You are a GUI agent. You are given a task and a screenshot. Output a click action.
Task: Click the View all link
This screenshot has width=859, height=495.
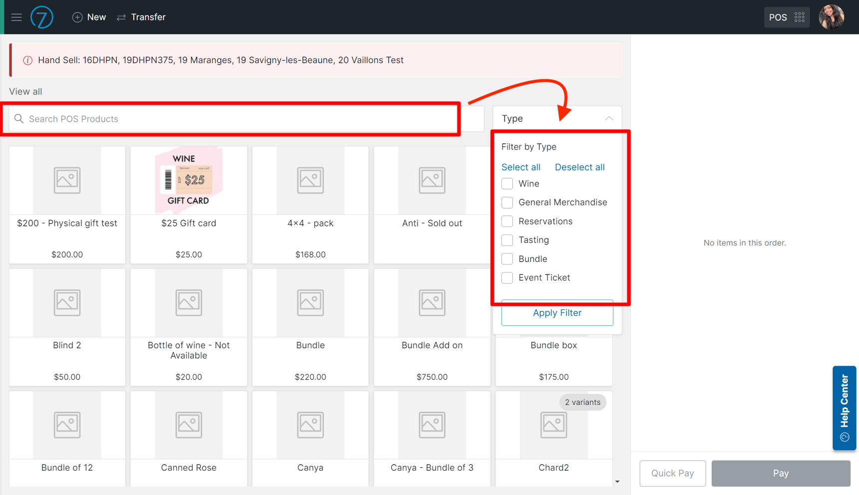pyautogui.click(x=25, y=92)
